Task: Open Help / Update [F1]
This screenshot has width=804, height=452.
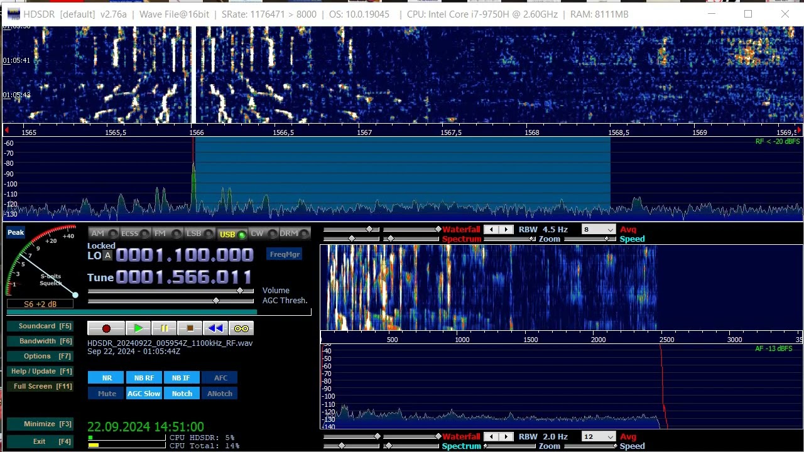Action: click(40, 371)
